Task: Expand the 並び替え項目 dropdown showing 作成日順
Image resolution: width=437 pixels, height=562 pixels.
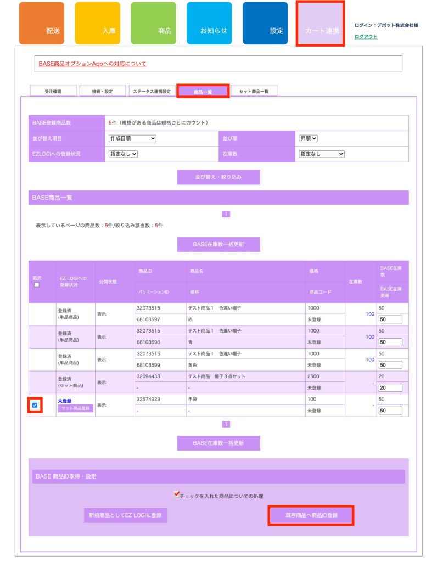Action: [x=132, y=138]
